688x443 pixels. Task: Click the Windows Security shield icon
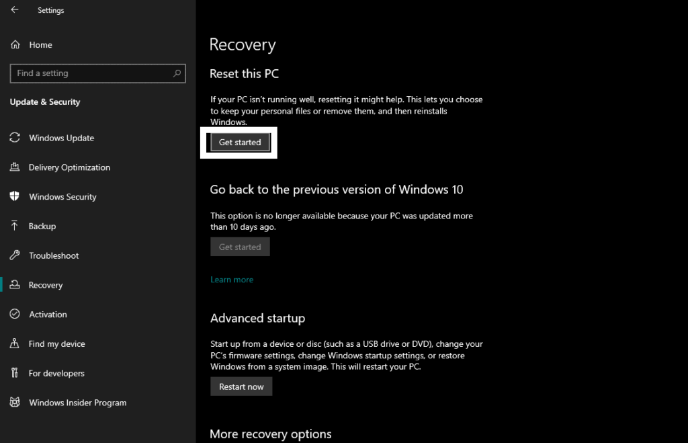15,196
